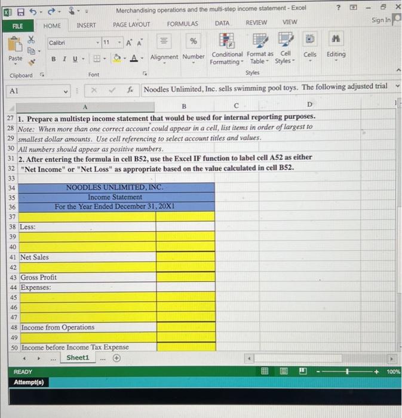Collapse the ribbon with the caret
Image resolution: width=402 pixels, height=418 pixels.
coord(398,70)
